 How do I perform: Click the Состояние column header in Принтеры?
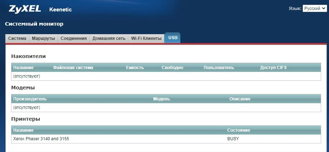[239, 130]
